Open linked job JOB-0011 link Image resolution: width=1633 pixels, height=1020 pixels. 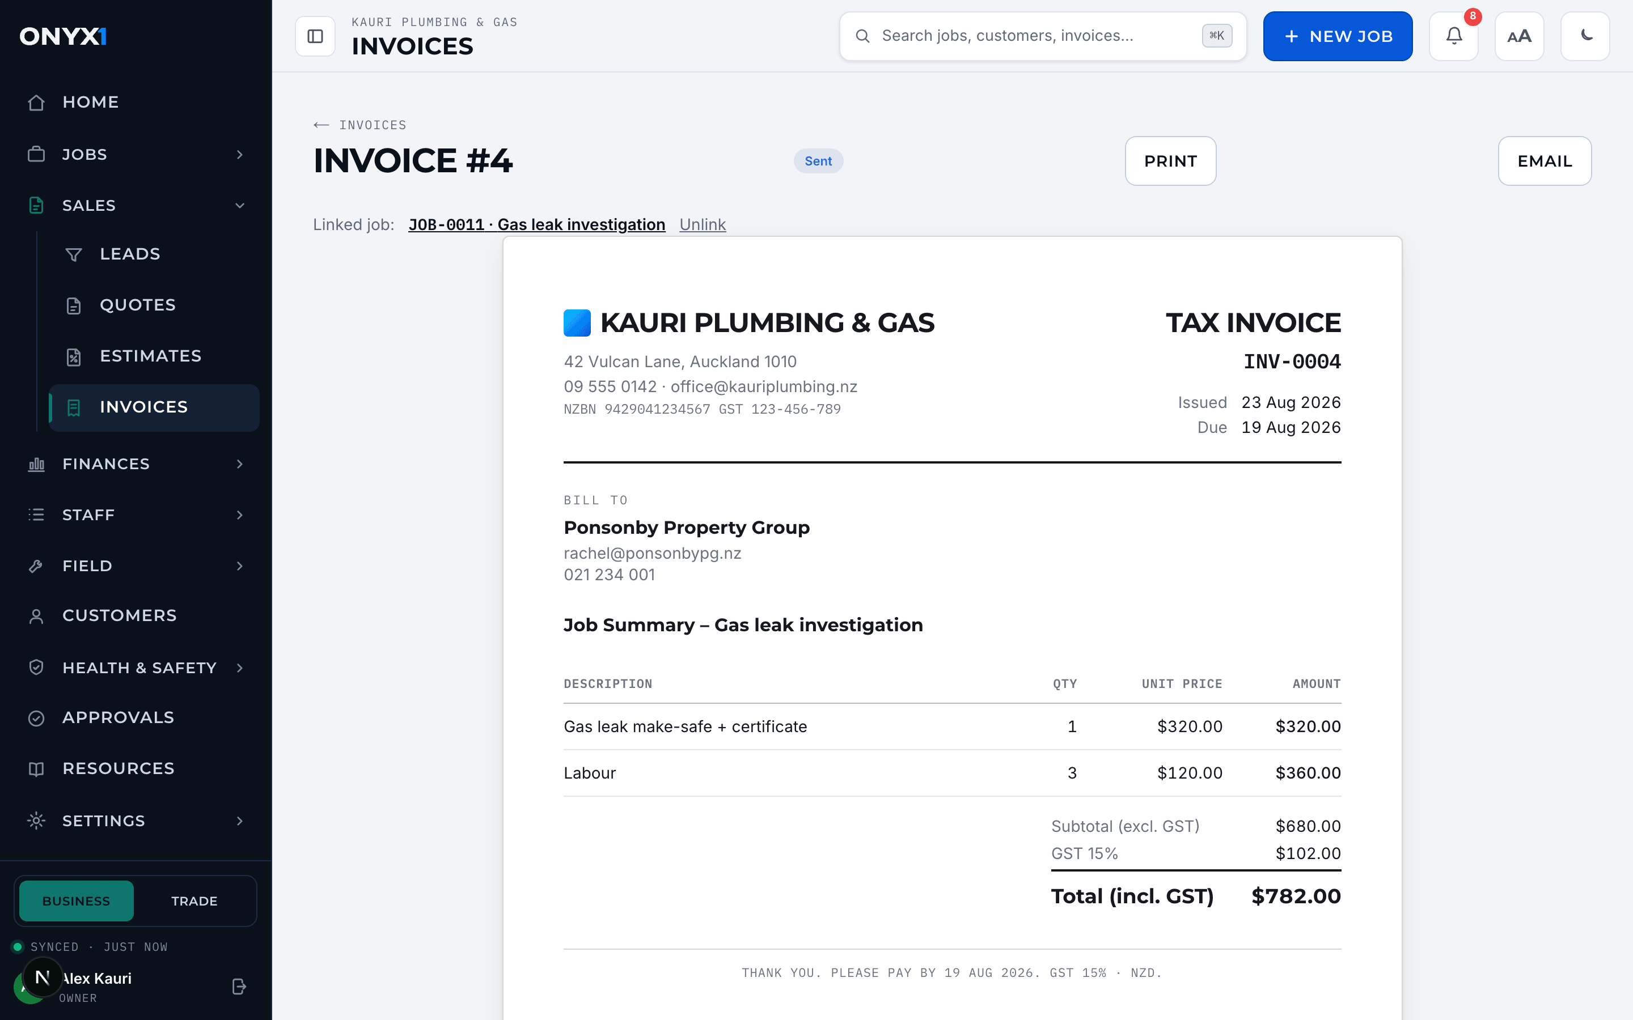[536, 224]
